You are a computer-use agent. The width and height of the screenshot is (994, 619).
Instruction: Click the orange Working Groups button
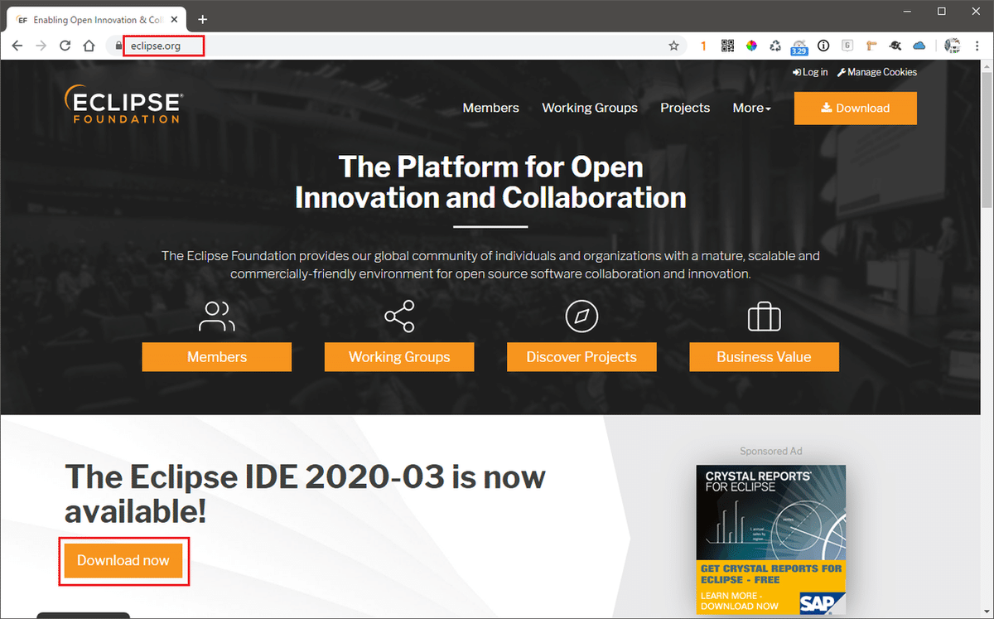pyautogui.click(x=399, y=357)
